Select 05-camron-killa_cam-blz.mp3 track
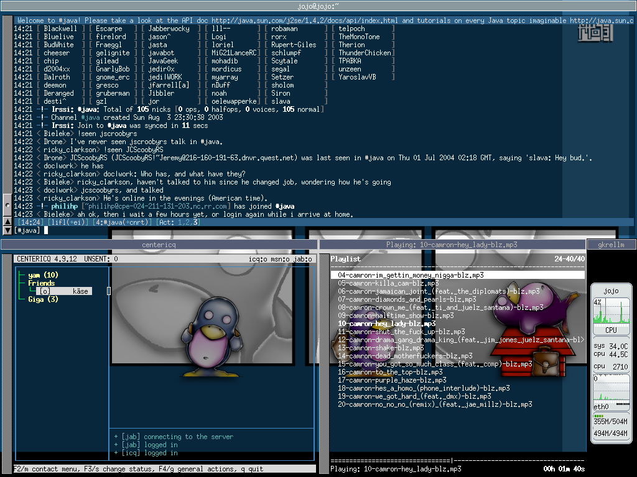The height and width of the screenshot is (477, 637). coord(388,283)
